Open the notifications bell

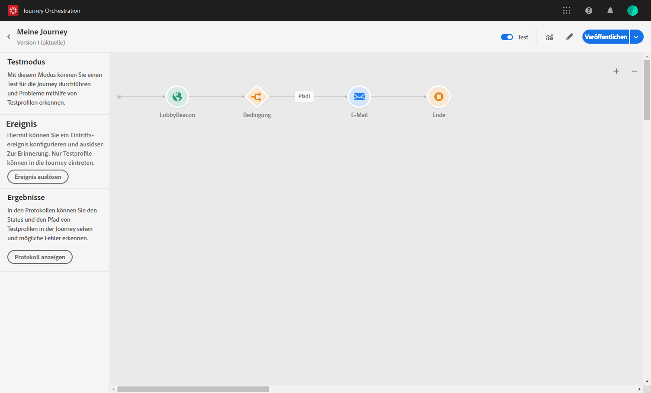click(x=610, y=11)
